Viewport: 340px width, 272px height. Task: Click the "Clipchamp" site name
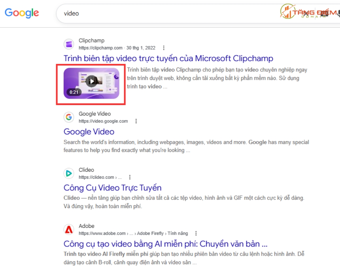tap(91, 40)
